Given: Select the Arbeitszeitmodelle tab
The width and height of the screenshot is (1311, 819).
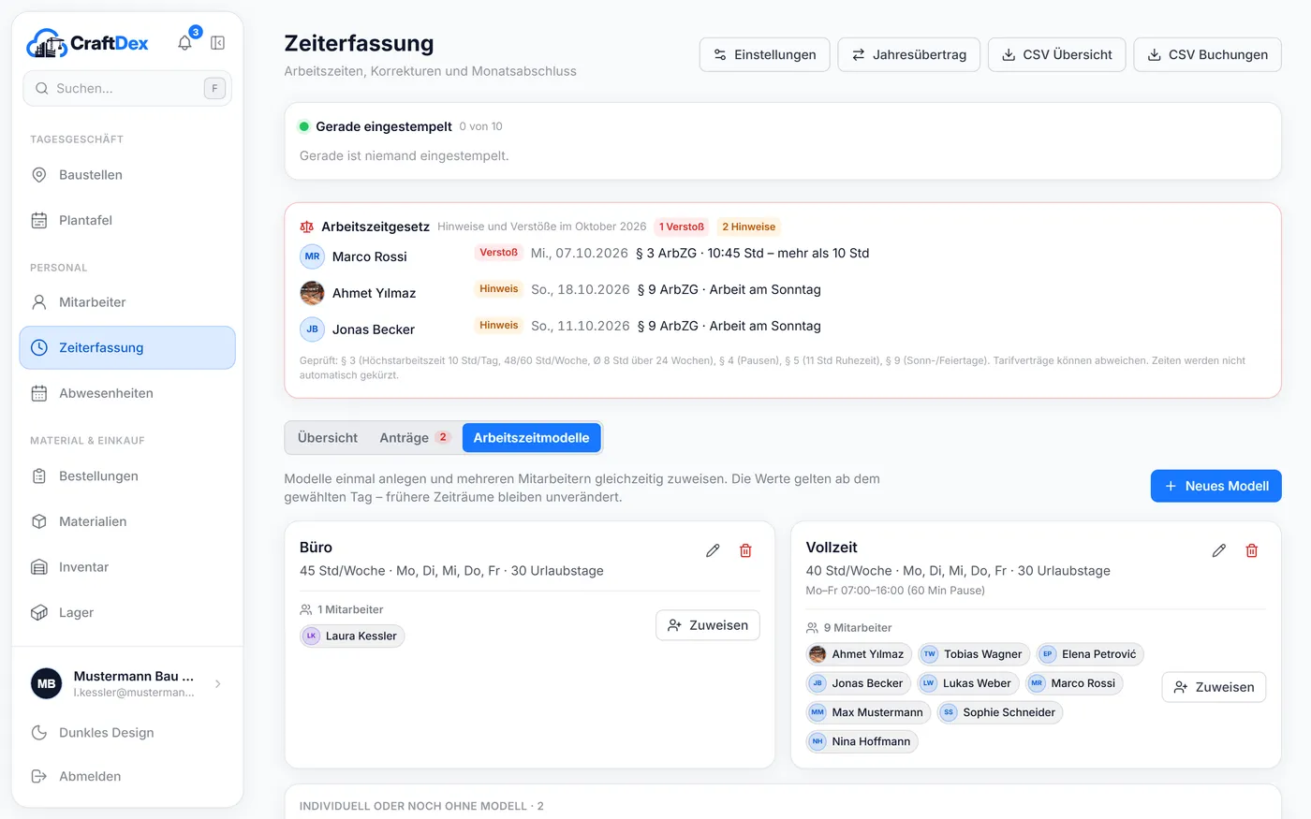Looking at the screenshot, I should click(x=531, y=438).
